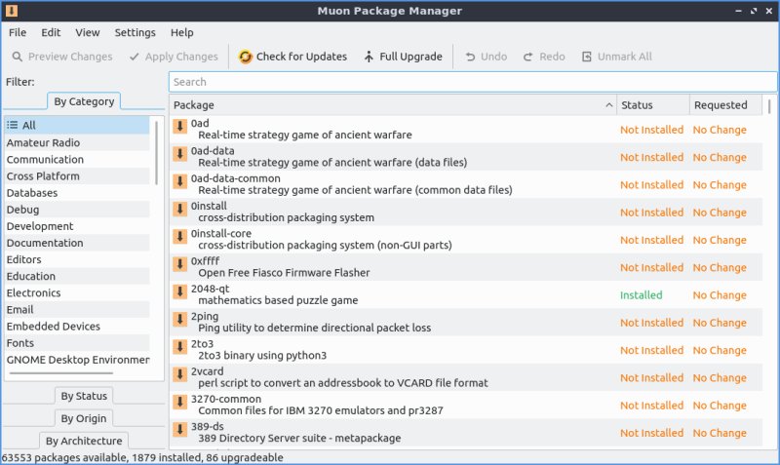The image size is (780, 465).
Task: Click the package icon beside 389-ds
Action: coord(179,429)
